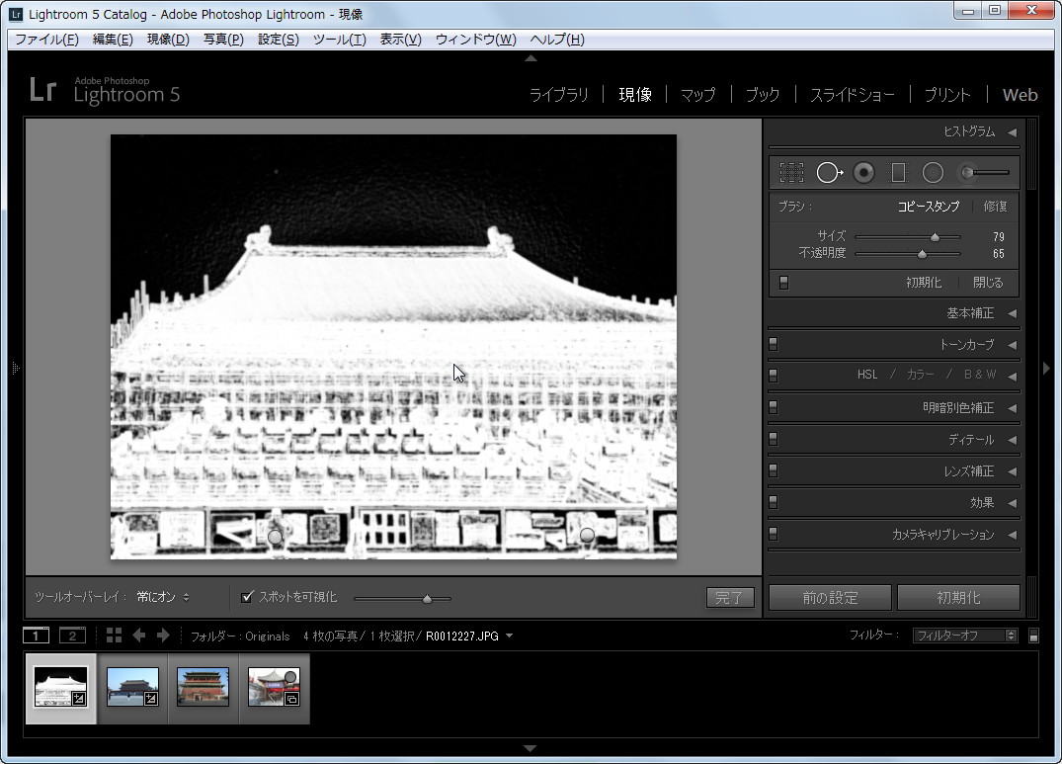Image resolution: width=1062 pixels, height=764 pixels.
Task: Select the Crop Overlay tool
Action: [x=791, y=173]
